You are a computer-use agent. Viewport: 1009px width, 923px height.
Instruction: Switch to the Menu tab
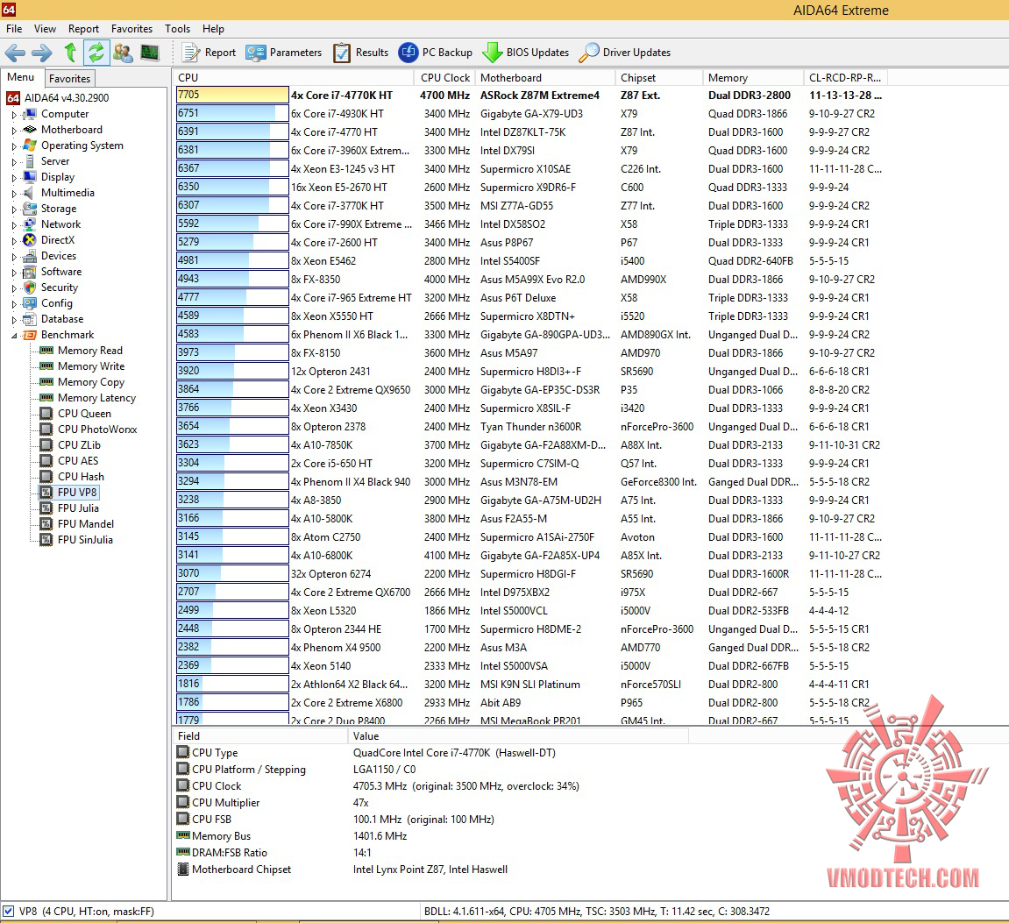pyautogui.click(x=20, y=77)
